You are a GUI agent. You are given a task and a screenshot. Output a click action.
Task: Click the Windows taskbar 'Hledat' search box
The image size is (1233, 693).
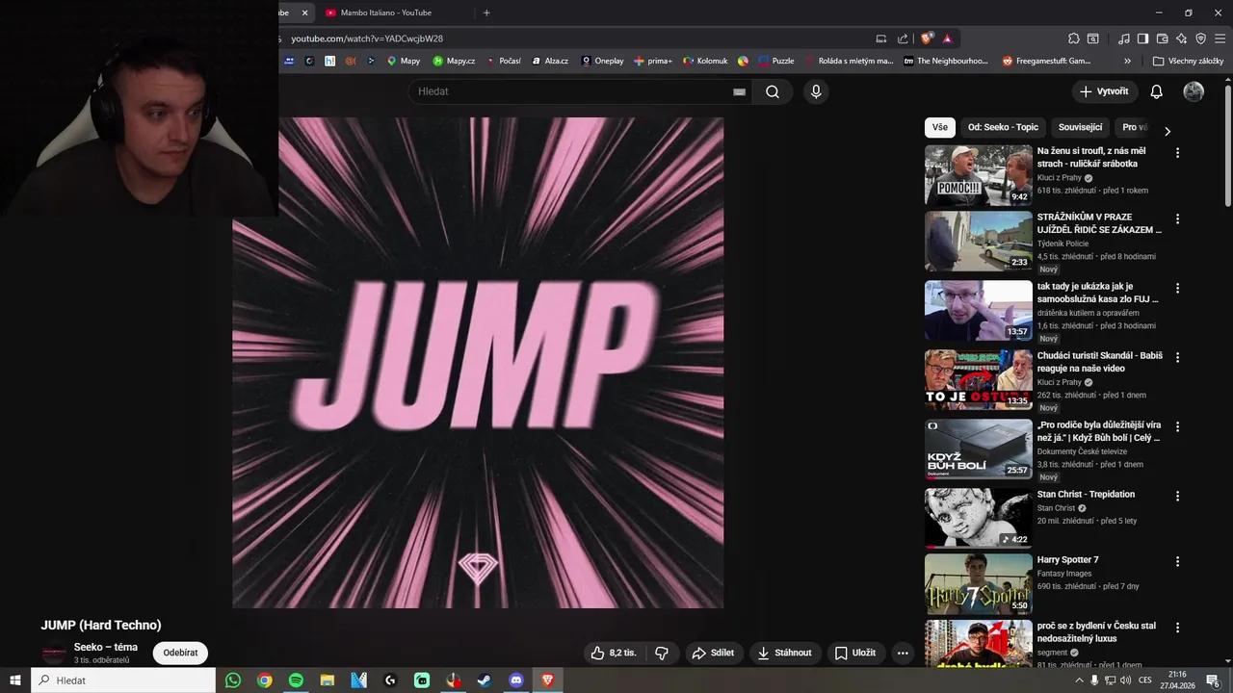pos(123,680)
